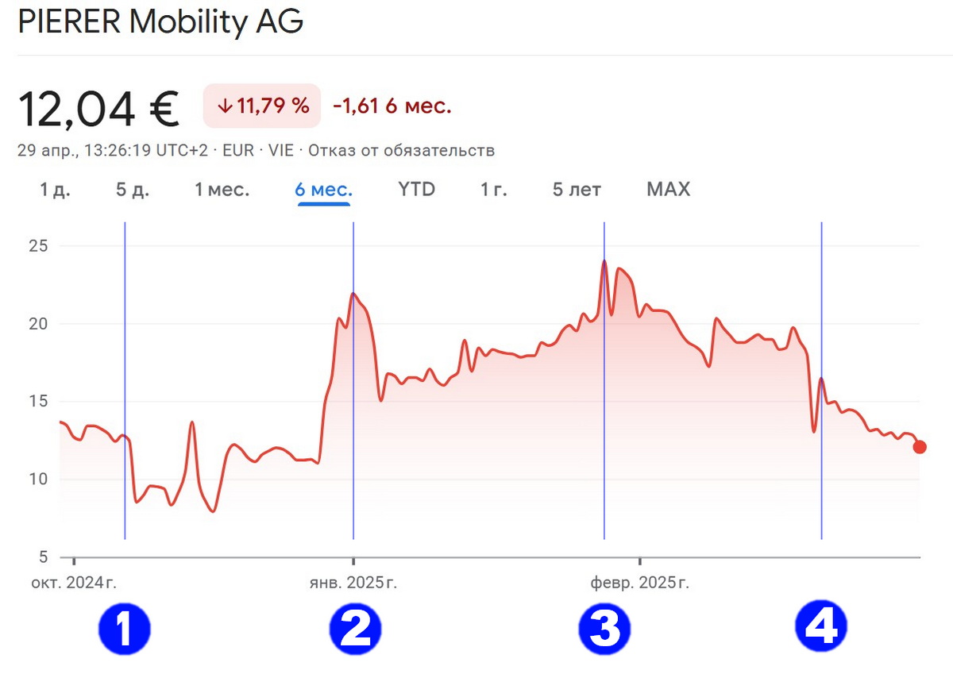Screen dimensions: 953x674
Task: Select the 1 д. time range tab
Action: pos(55,190)
